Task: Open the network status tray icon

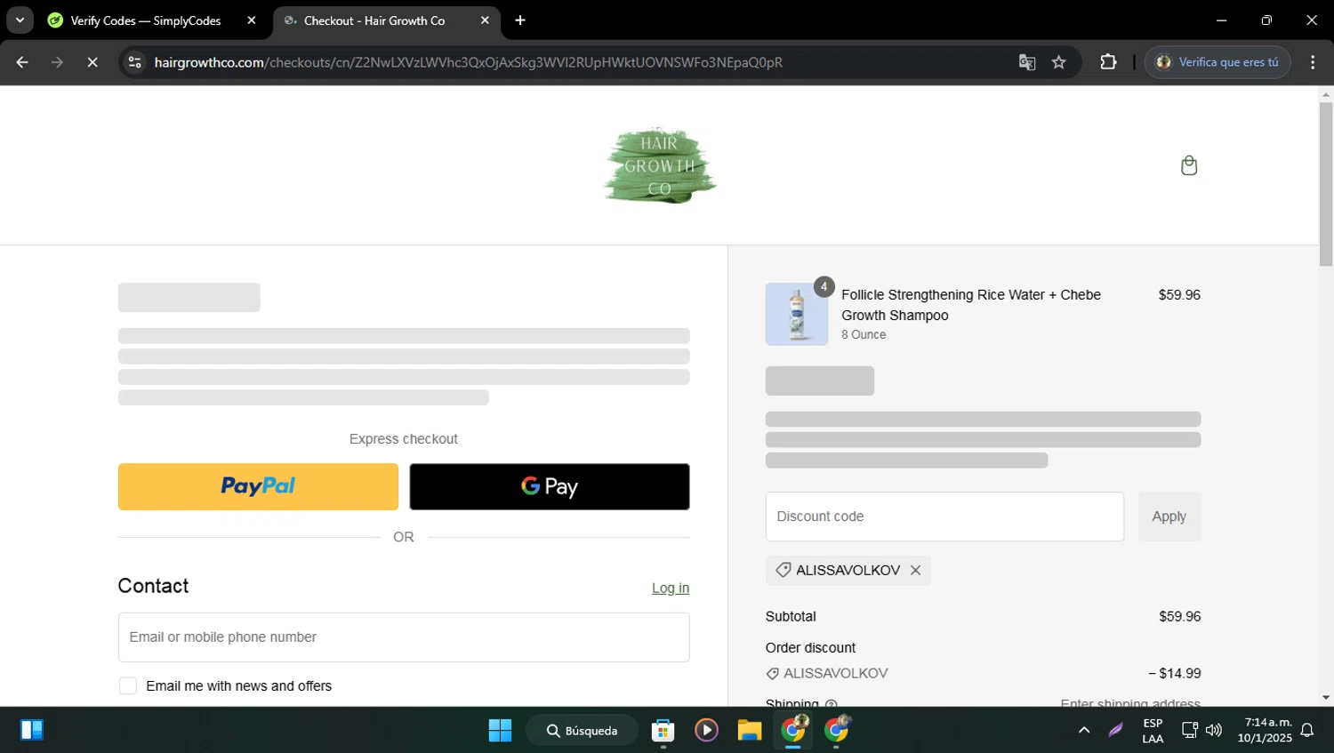Action: pos(1190,730)
